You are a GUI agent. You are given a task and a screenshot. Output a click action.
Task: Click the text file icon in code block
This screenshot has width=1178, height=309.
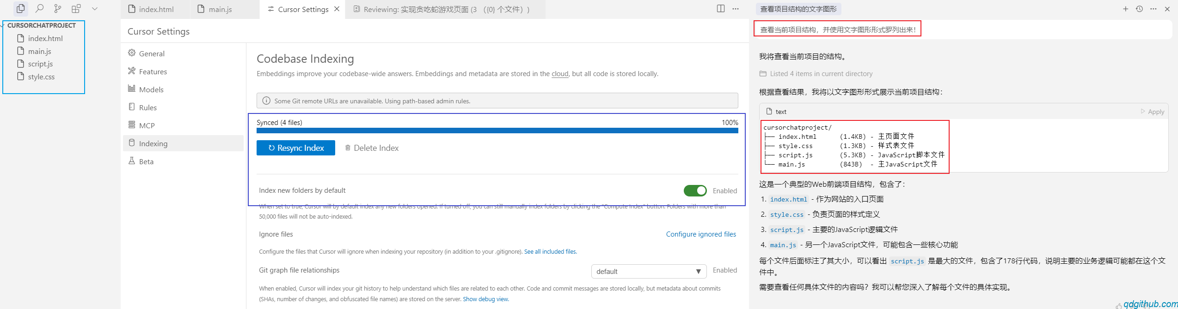(x=769, y=111)
